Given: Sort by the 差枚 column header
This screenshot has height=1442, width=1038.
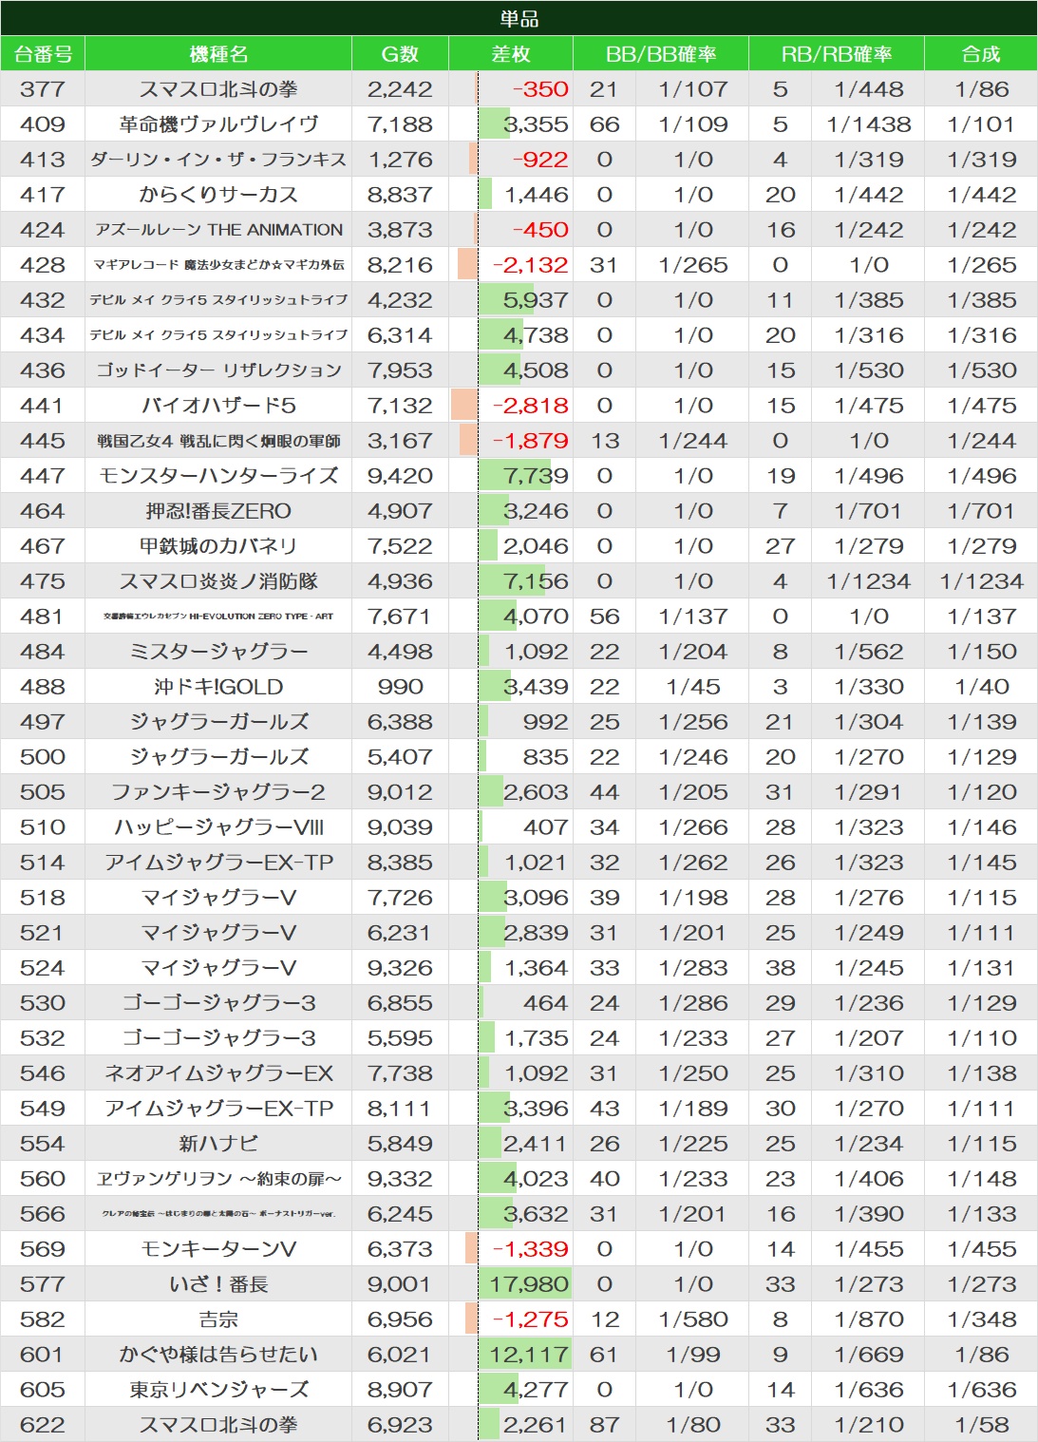Looking at the screenshot, I should pos(511,54).
